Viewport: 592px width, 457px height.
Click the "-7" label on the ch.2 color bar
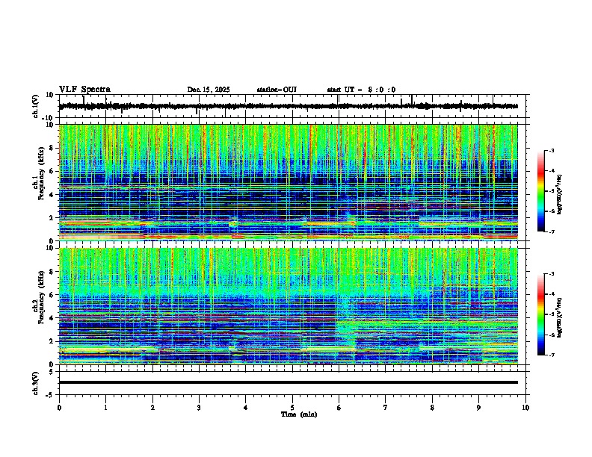(x=551, y=355)
